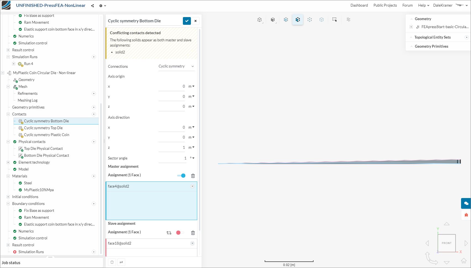471x268 pixels.
Task: Add a material with plus icon
Action: (94, 176)
